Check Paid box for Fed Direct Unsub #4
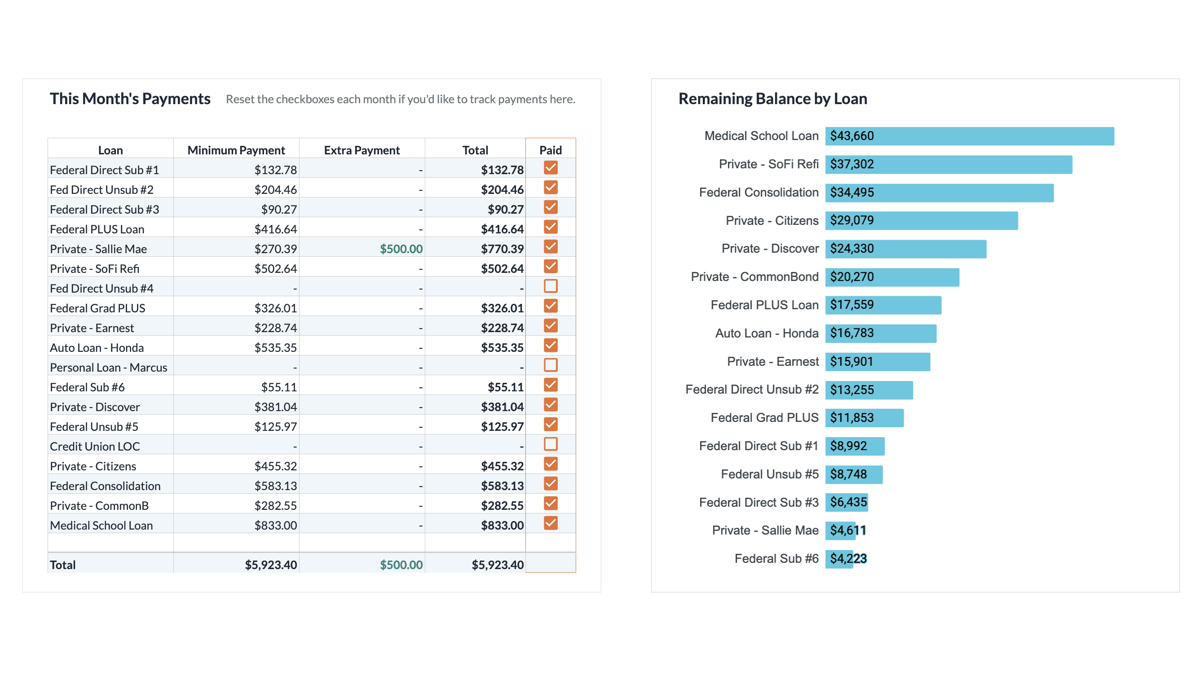1199x675 pixels. tap(550, 286)
